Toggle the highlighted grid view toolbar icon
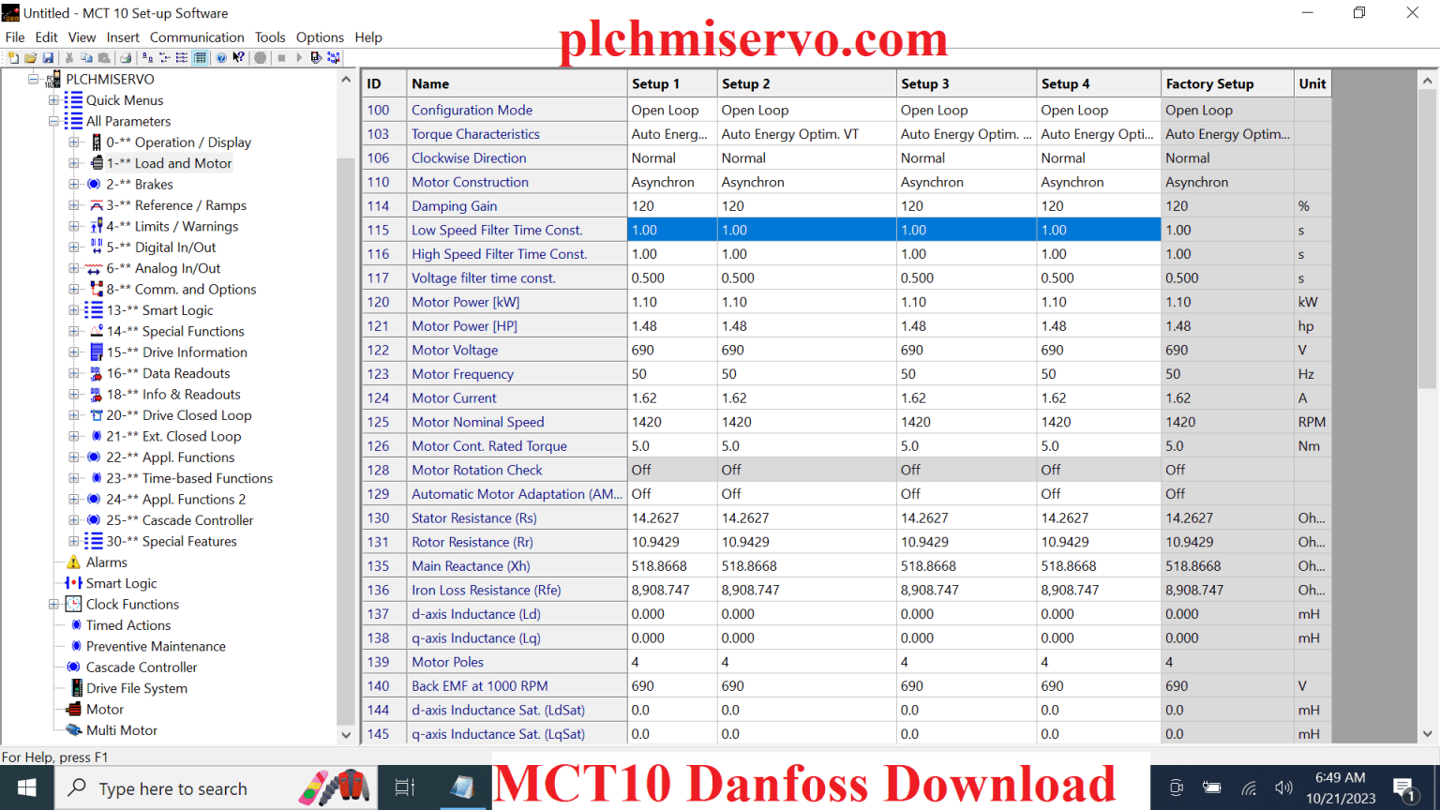This screenshot has width=1440, height=810. tap(200, 57)
